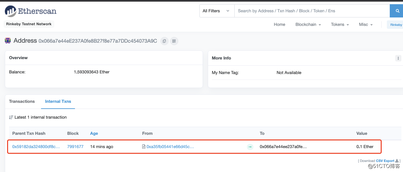Viewport: 403px width, 172px height.
Task: Copy address to clipboard icon
Action: pyautogui.click(x=164, y=41)
